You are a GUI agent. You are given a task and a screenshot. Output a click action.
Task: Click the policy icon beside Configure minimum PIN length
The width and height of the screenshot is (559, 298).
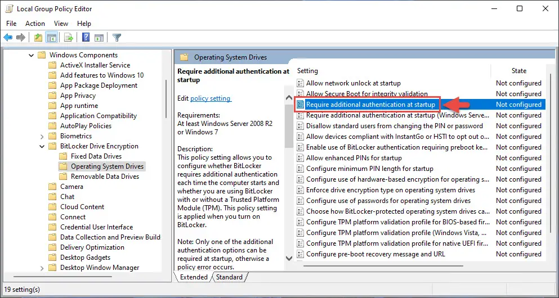[300, 169]
